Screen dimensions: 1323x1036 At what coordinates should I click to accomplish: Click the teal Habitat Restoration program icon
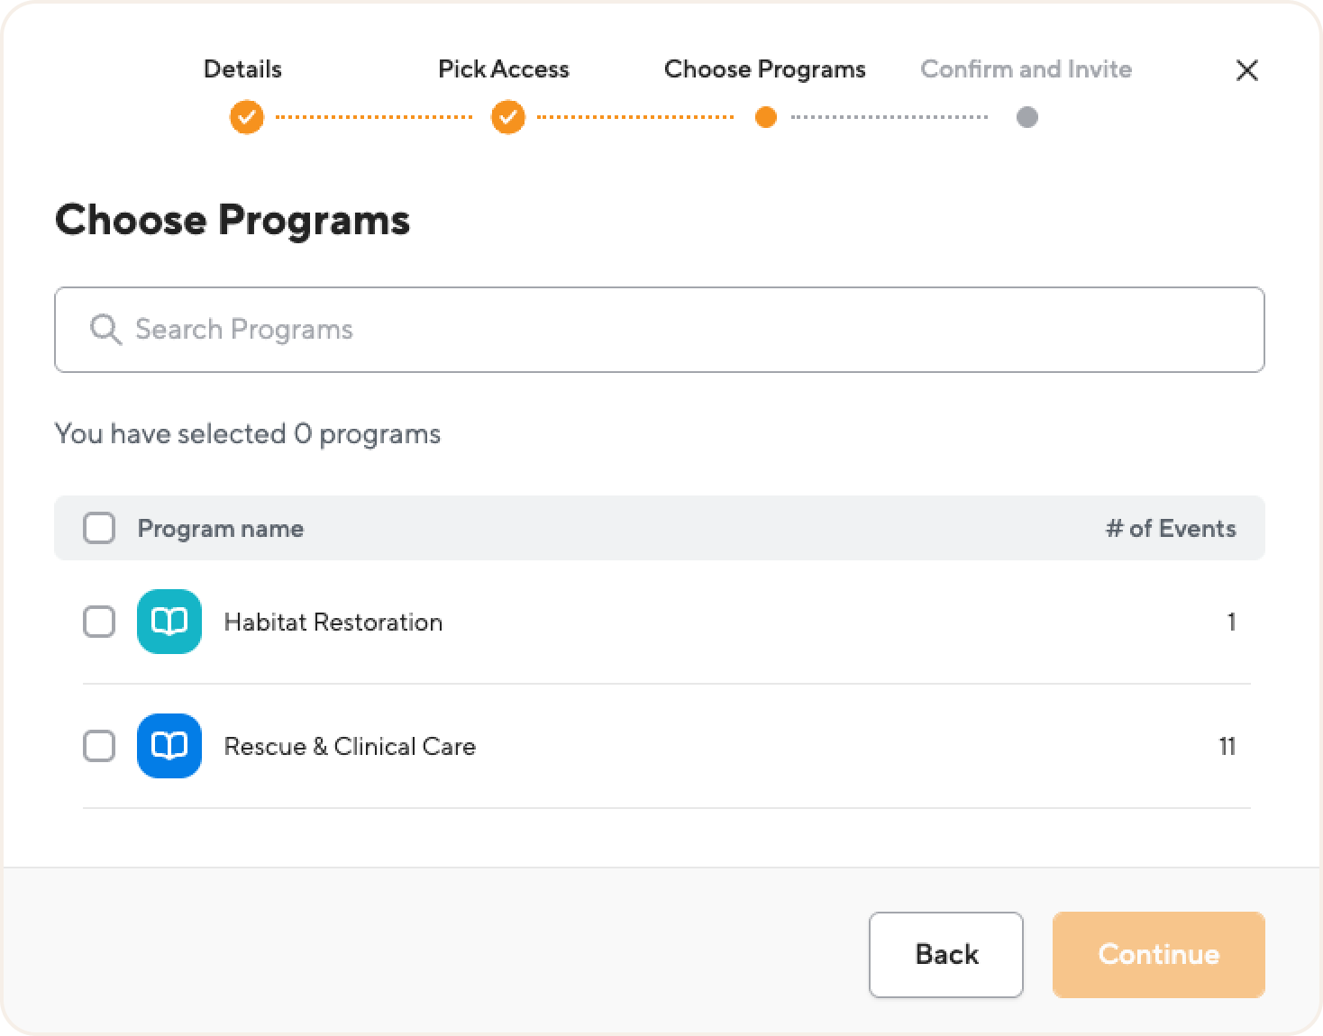(169, 622)
